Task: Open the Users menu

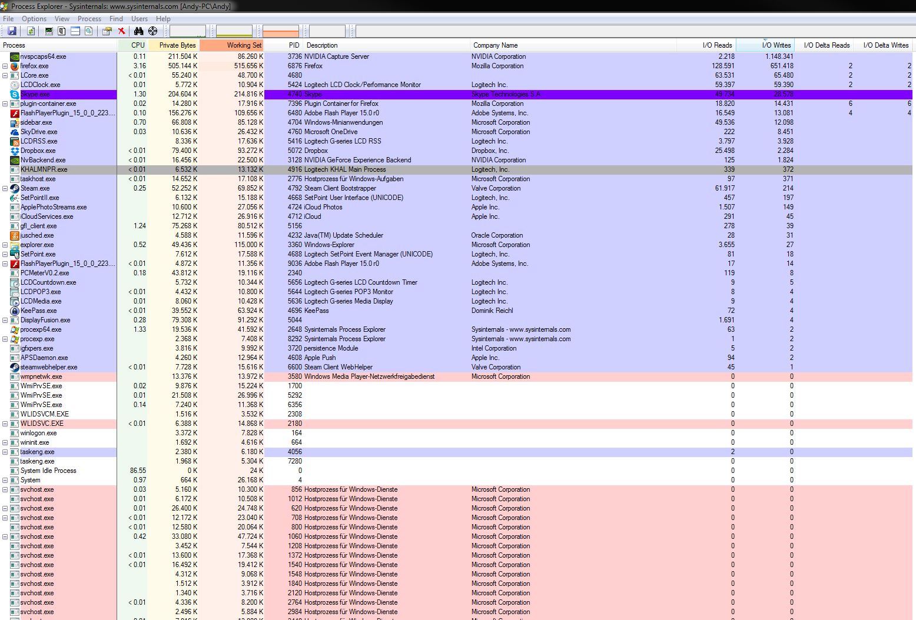Action: [x=140, y=19]
